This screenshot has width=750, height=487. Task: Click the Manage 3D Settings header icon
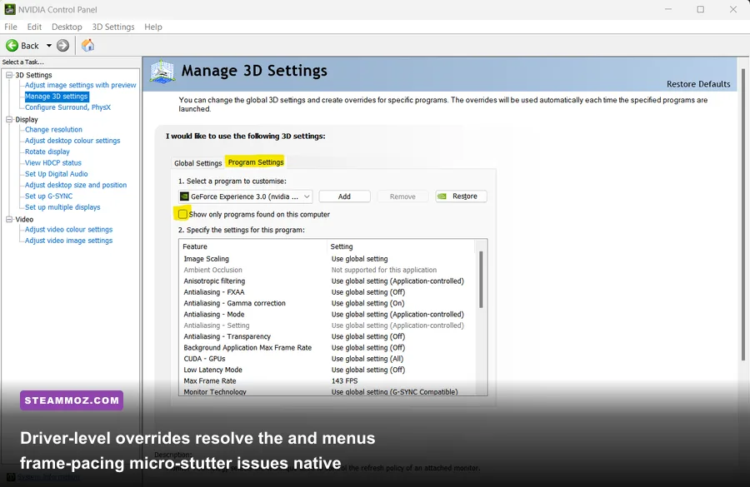tap(162, 72)
